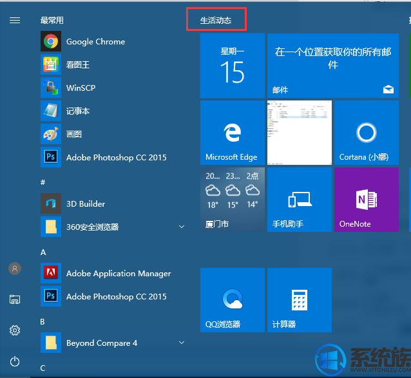Open the Cortana (小娜) tile

[x=367, y=133]
